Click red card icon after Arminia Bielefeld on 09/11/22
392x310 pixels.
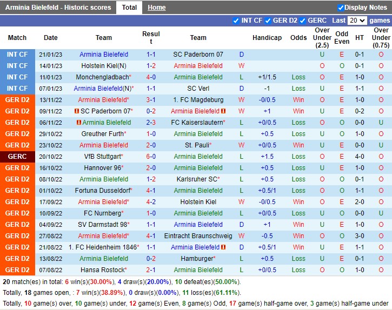223,111
